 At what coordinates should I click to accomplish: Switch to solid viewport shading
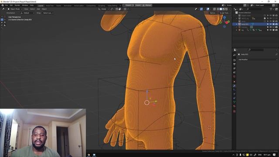[221, 9]
